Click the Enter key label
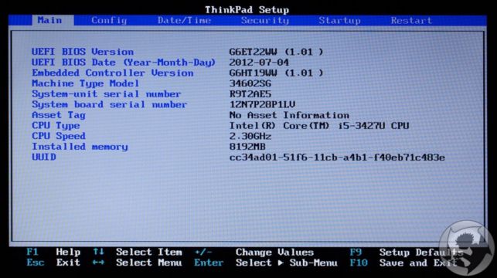497x278 pixels. [209, 263]
